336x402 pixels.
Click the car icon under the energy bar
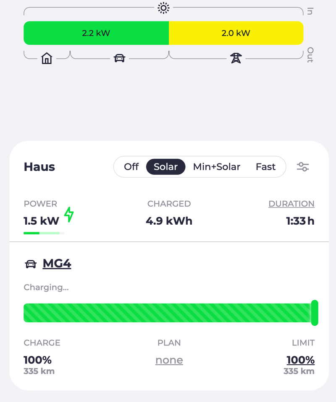point(120,58)
